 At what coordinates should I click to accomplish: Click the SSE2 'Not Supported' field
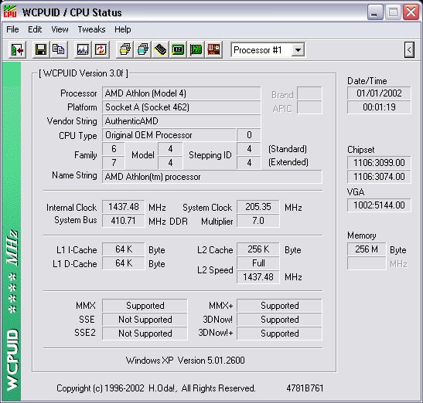point(145,334)
